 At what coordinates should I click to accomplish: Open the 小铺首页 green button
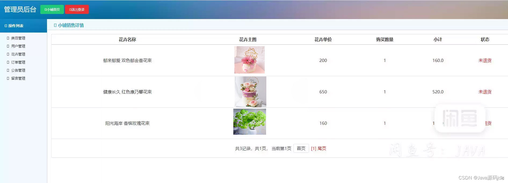point(52,9)
